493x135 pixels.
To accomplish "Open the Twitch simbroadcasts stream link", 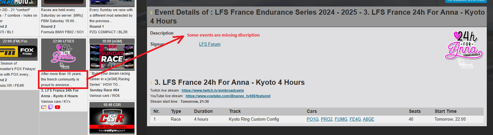I will (213, 90).
